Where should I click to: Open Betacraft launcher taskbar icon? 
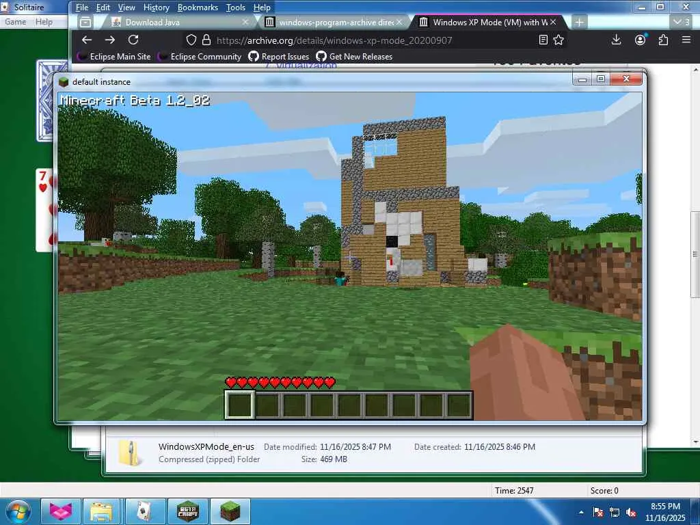point(187,511)
